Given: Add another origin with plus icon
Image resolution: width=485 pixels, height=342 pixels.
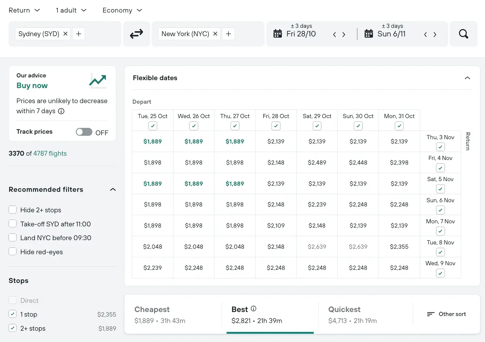Looking at the screenshot, I should click(x=79, y=34).
